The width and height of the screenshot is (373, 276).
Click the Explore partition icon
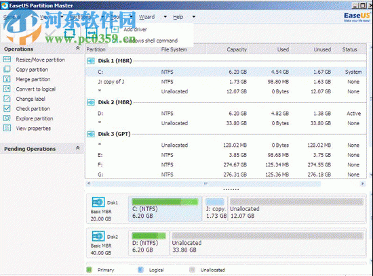[7, 118]
